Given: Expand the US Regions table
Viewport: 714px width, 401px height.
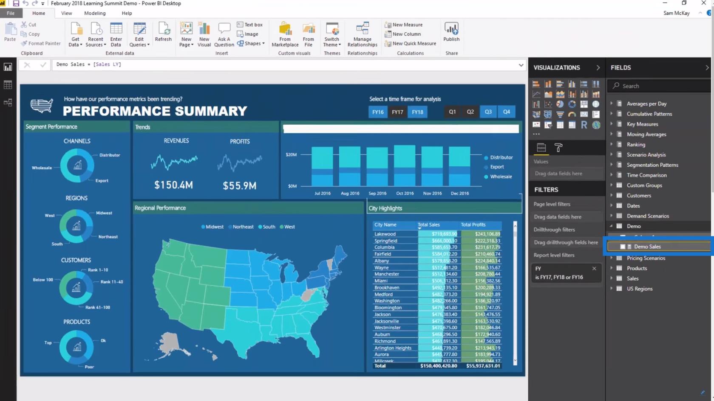Looking at the screenshot, I should [612, 289].
